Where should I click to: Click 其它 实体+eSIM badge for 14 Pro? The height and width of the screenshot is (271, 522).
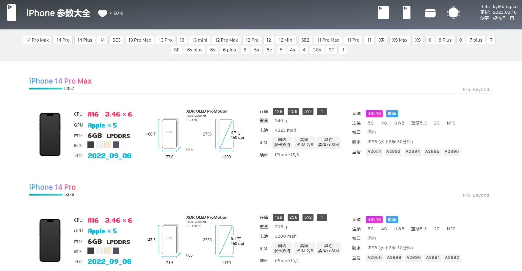click(x=328, y=248)
